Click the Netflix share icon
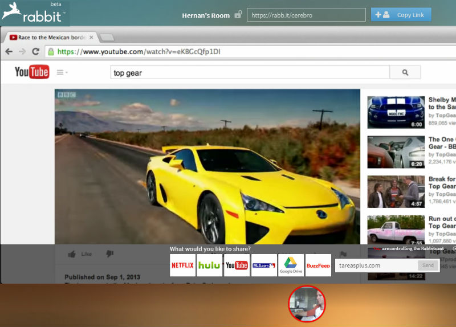 pos(182,265)
